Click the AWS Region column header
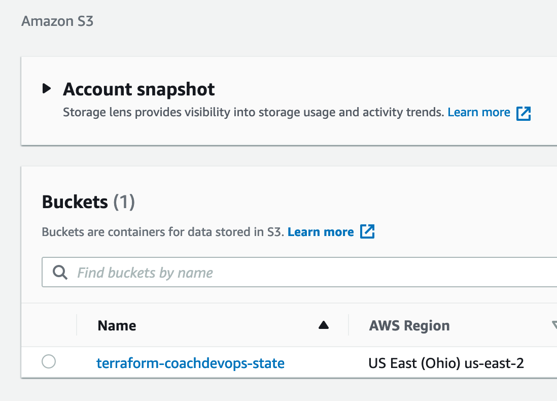The image size is (557, 401). click(x=409, y=325)
